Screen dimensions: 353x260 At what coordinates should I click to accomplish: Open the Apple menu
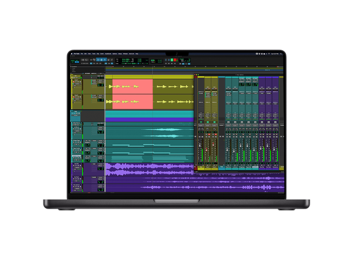point(72,54)
